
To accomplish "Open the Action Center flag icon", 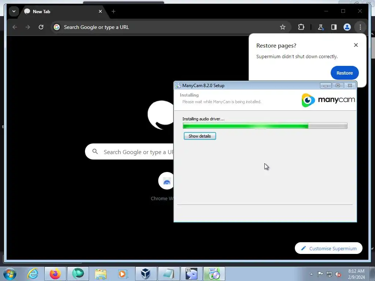I will point(320,274).
